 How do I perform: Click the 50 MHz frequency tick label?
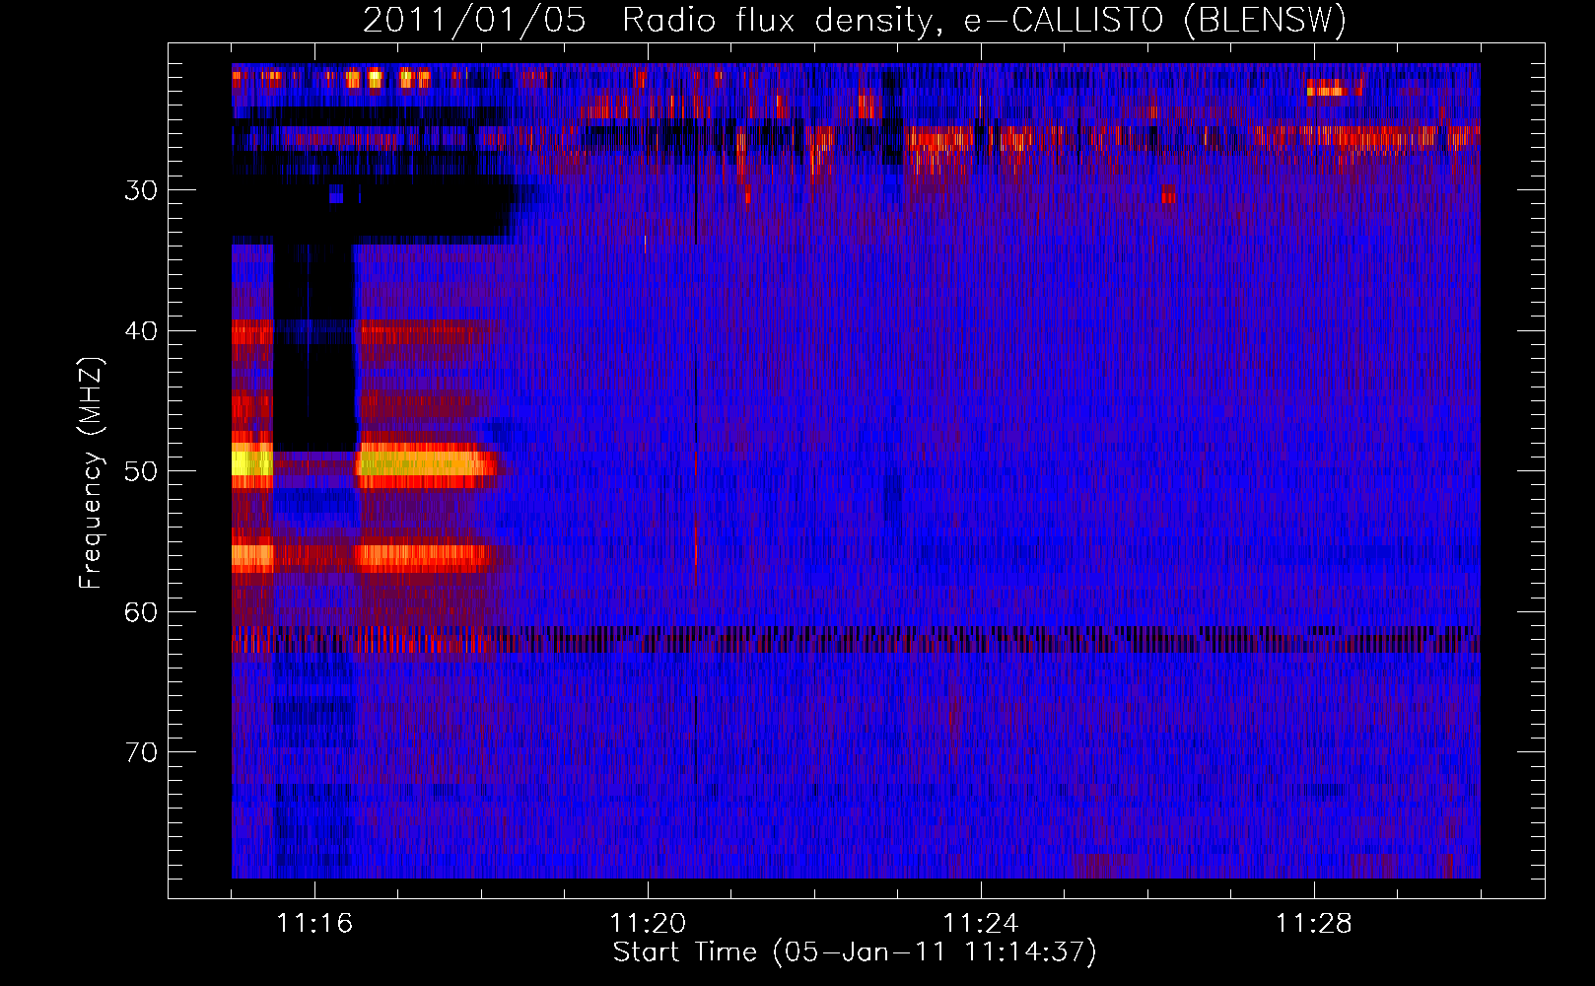[x=141, y=471]
